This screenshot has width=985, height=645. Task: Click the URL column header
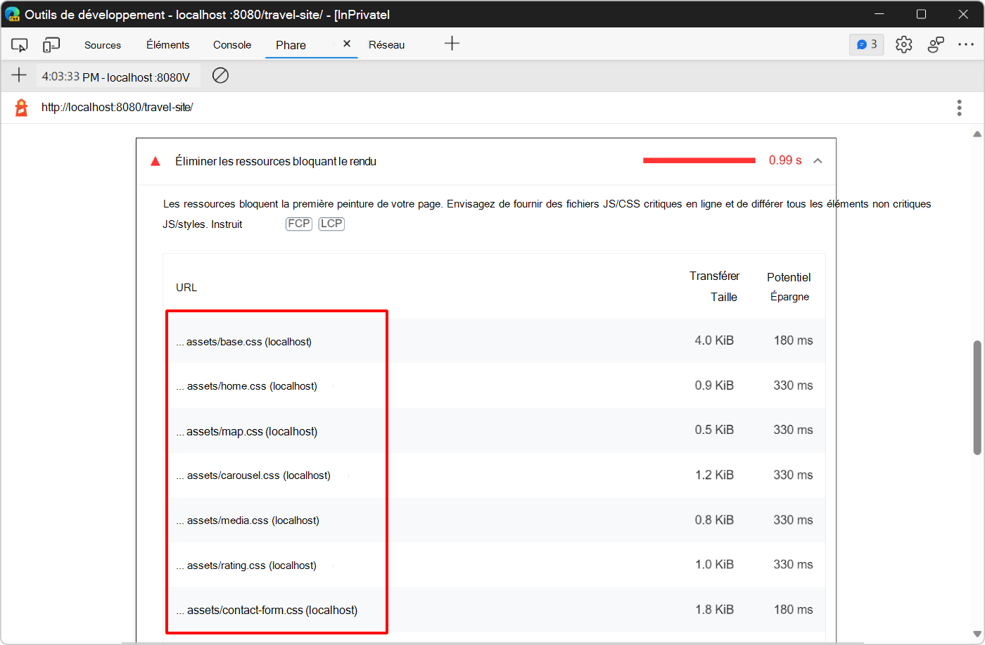[186, 288]
